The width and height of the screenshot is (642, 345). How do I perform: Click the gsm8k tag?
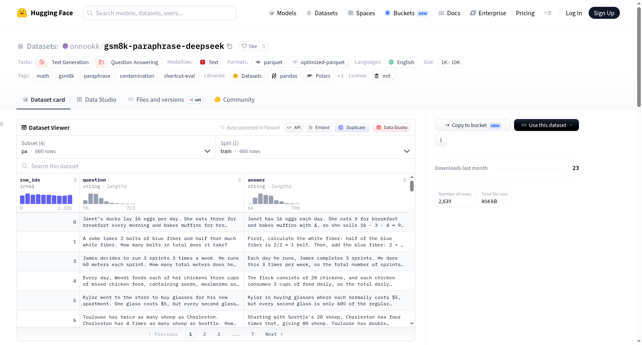tap(66, 76)
